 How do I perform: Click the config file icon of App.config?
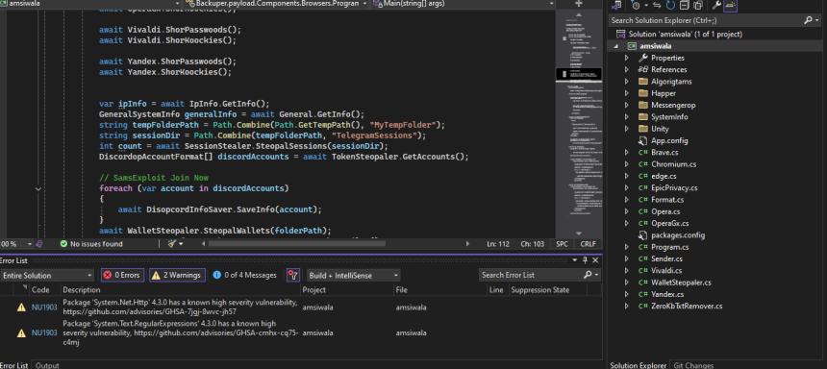click(642, 140)
